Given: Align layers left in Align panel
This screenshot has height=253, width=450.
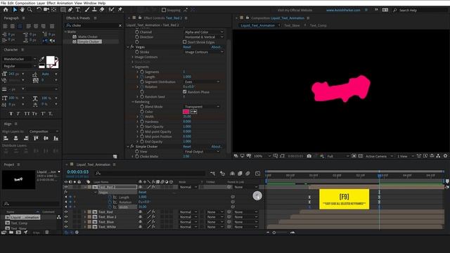Looking at the screenshot, I should coord(6,138).
